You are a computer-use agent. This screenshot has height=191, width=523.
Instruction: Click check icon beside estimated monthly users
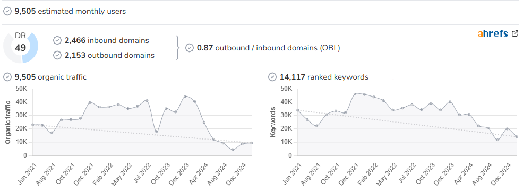pos(7,11)
